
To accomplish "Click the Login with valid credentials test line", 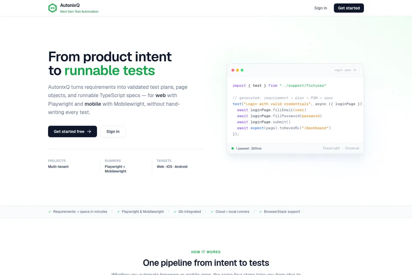I will pos(297,104).
